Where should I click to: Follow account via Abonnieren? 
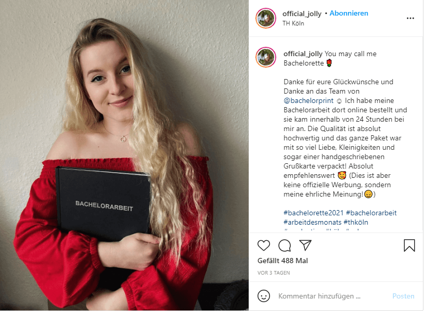(x=349, y=13)
